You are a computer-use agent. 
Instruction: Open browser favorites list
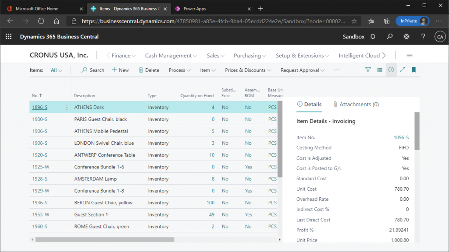[x=371, y=21]
